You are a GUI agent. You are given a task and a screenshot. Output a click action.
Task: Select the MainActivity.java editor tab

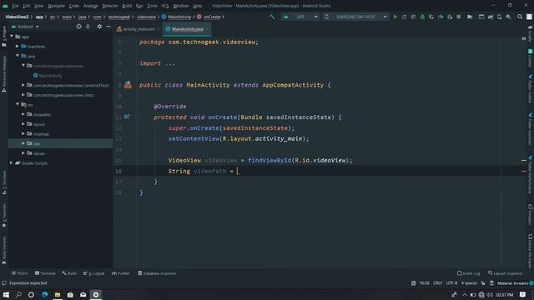click(187, 29)
